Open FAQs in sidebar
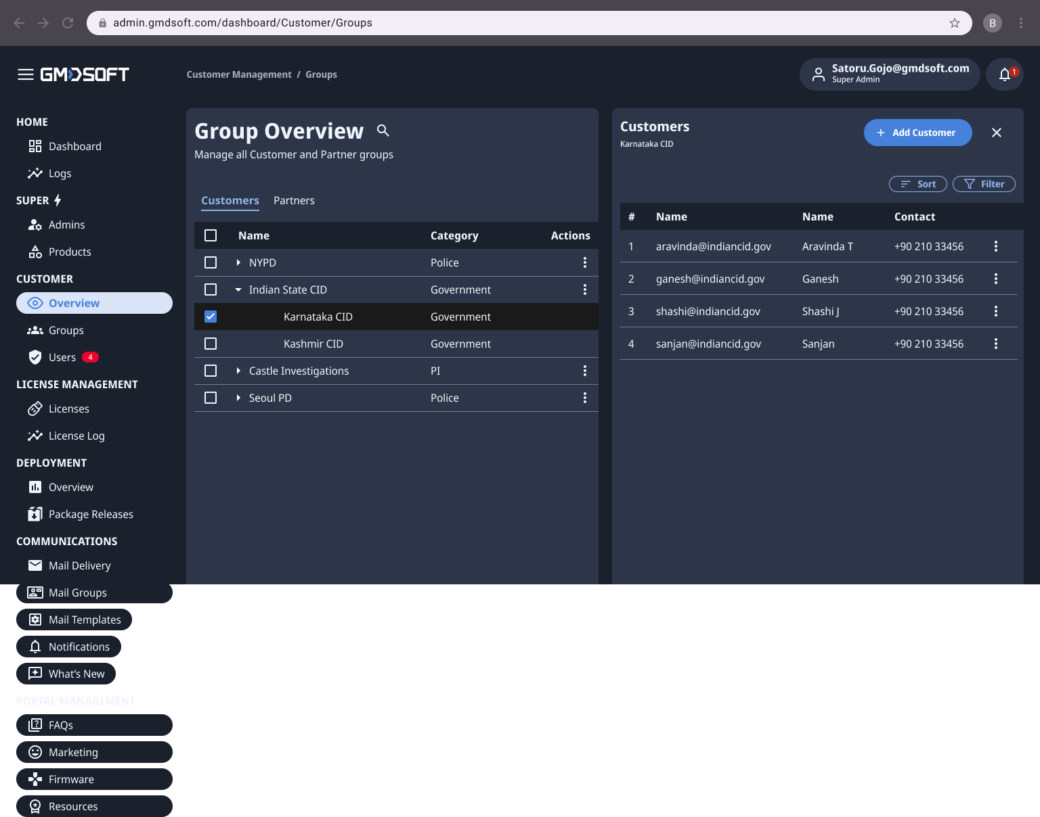 (94, 725)
